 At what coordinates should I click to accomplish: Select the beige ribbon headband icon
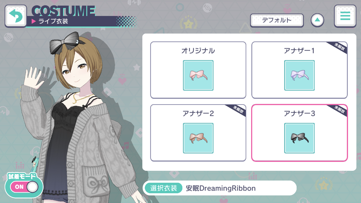tap(198, 138)
